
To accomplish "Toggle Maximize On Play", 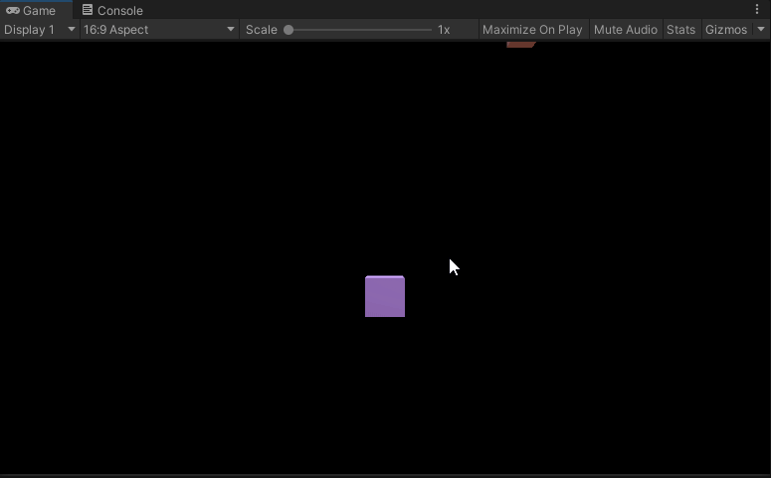I will [532, 30].
